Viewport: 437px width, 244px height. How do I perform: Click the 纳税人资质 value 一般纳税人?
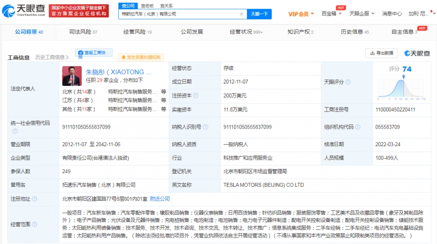click(x=236, y=144)
